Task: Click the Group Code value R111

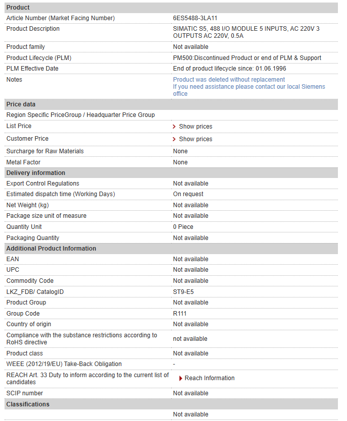Action: [x=180, y=314]
